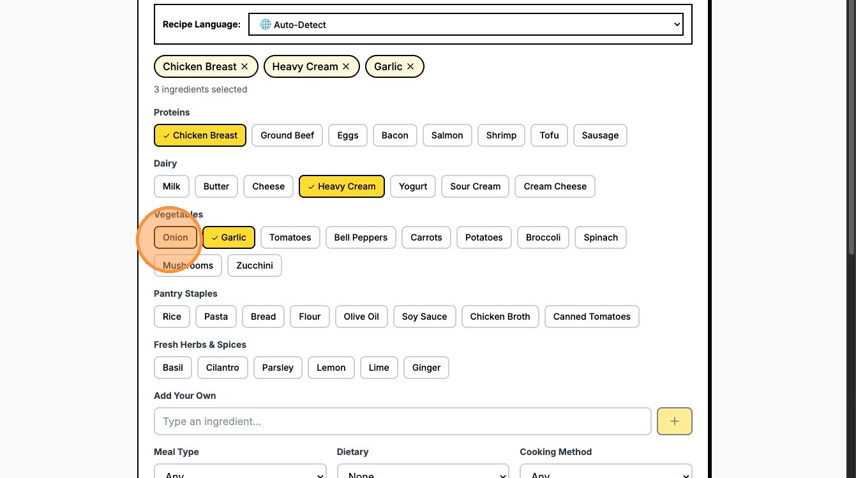856x478 pixels.
Task: Remove Garlic tag with X icon
Action: pos(410,66)
